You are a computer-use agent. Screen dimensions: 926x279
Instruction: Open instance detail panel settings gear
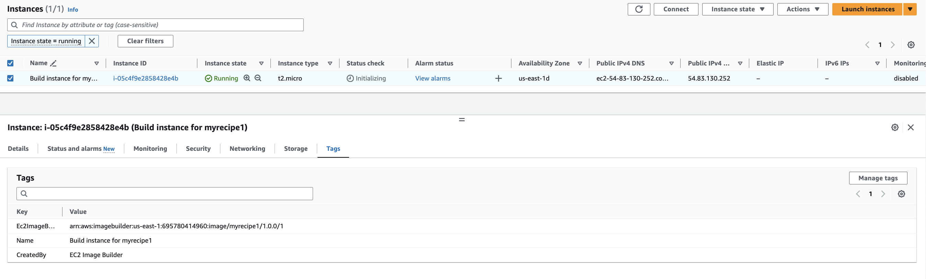pyautogui.click(x=894, y=128)
